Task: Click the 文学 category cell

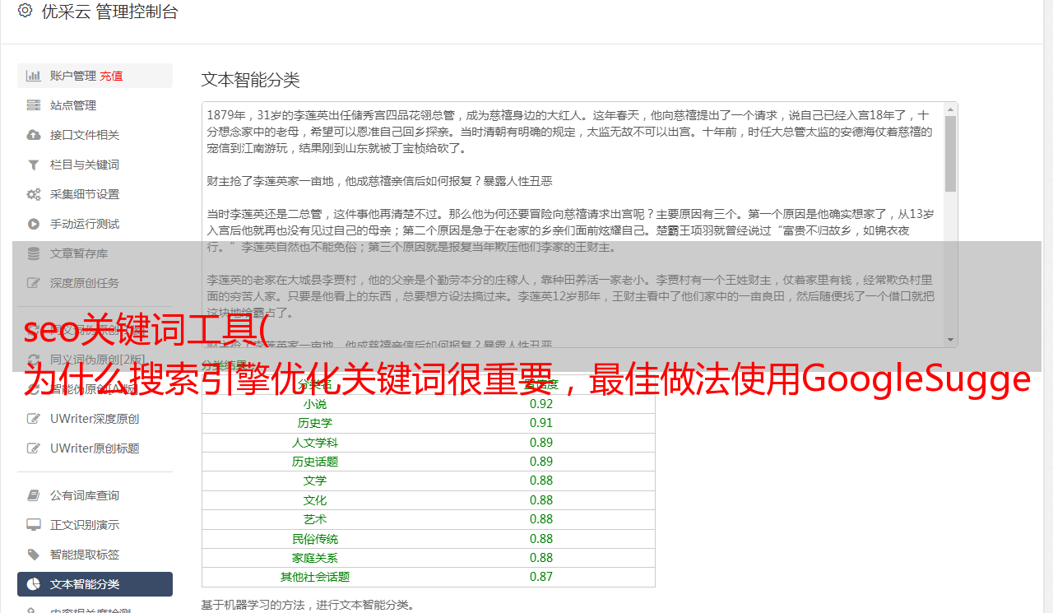Action: [315, 481]
